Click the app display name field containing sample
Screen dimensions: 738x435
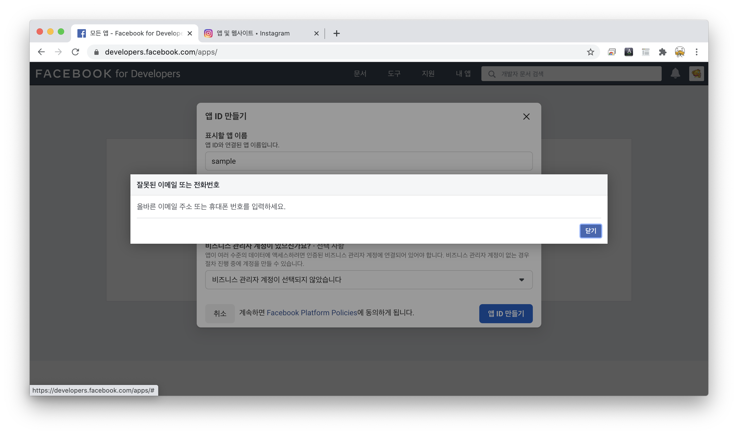[369, 161]
